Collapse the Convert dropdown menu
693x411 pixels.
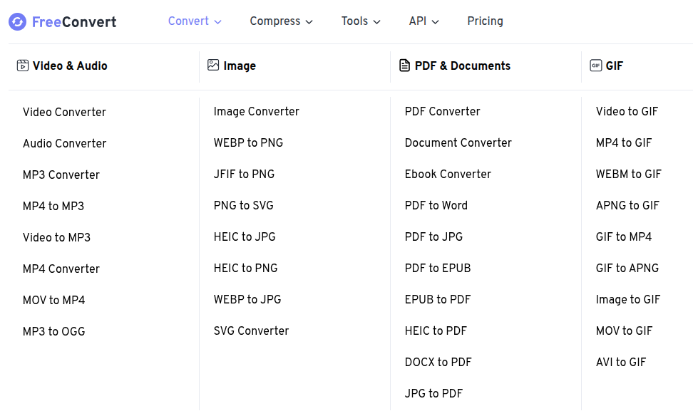tap(195, 21)
